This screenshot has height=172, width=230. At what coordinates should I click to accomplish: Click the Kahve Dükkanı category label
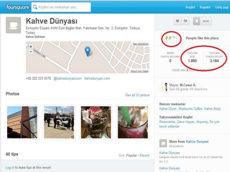(35, 37)
